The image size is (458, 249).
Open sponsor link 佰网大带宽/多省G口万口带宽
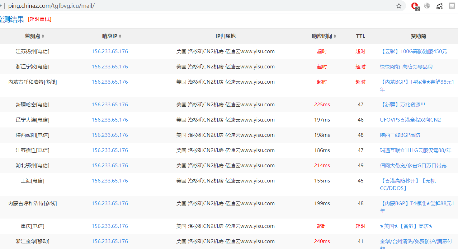click(x=413, y=166)
